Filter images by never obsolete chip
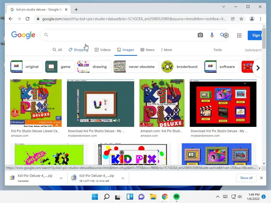 click(136, 67)
